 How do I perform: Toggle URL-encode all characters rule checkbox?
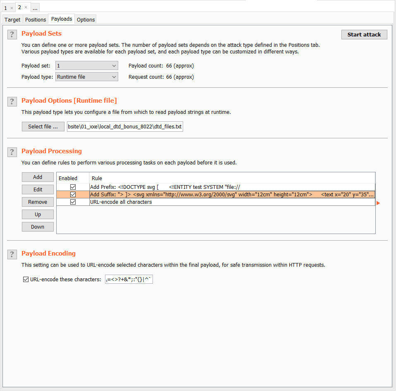[x=73, y=202]
